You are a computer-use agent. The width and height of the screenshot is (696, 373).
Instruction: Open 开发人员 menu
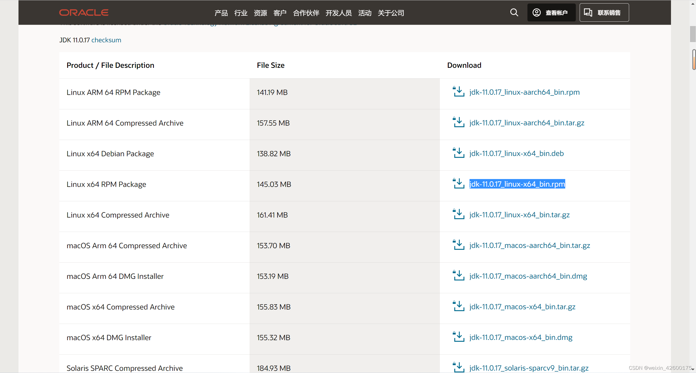(338, 13)
